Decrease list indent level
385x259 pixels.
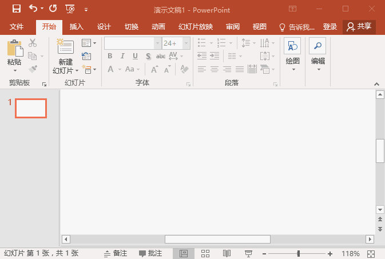pos(202,56)
